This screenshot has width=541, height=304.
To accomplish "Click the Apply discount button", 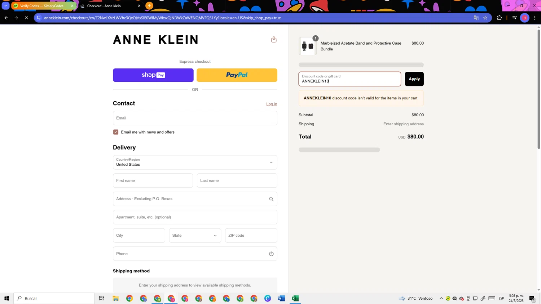I will pyautogui.click(x=414, y=79).
